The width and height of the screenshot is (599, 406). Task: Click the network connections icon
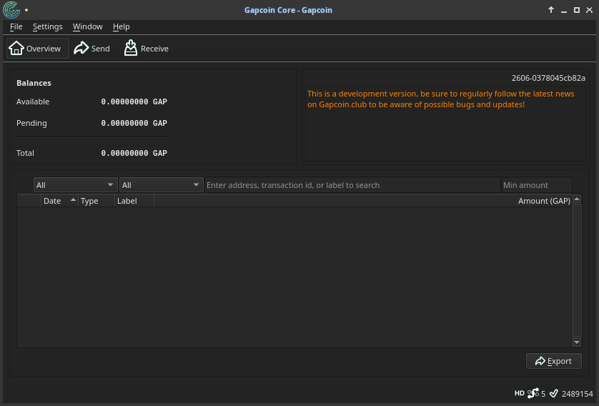tap(533, 393)
